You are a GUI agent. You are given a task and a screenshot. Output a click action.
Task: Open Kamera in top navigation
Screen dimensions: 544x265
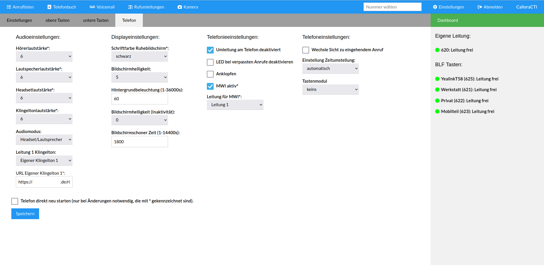tap(188, 7)
